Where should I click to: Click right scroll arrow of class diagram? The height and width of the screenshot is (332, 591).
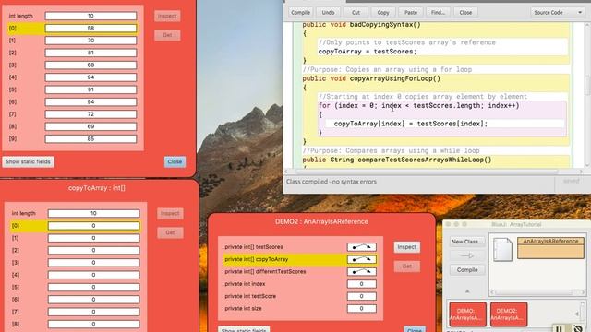583,292
